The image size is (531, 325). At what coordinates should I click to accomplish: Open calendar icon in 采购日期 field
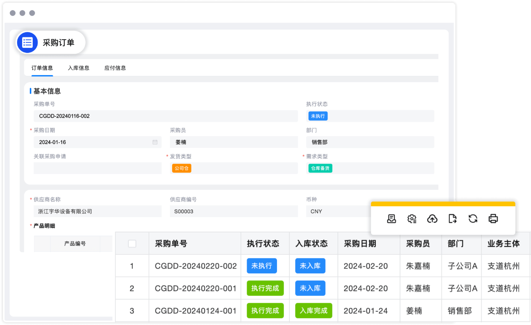(155, 142)
